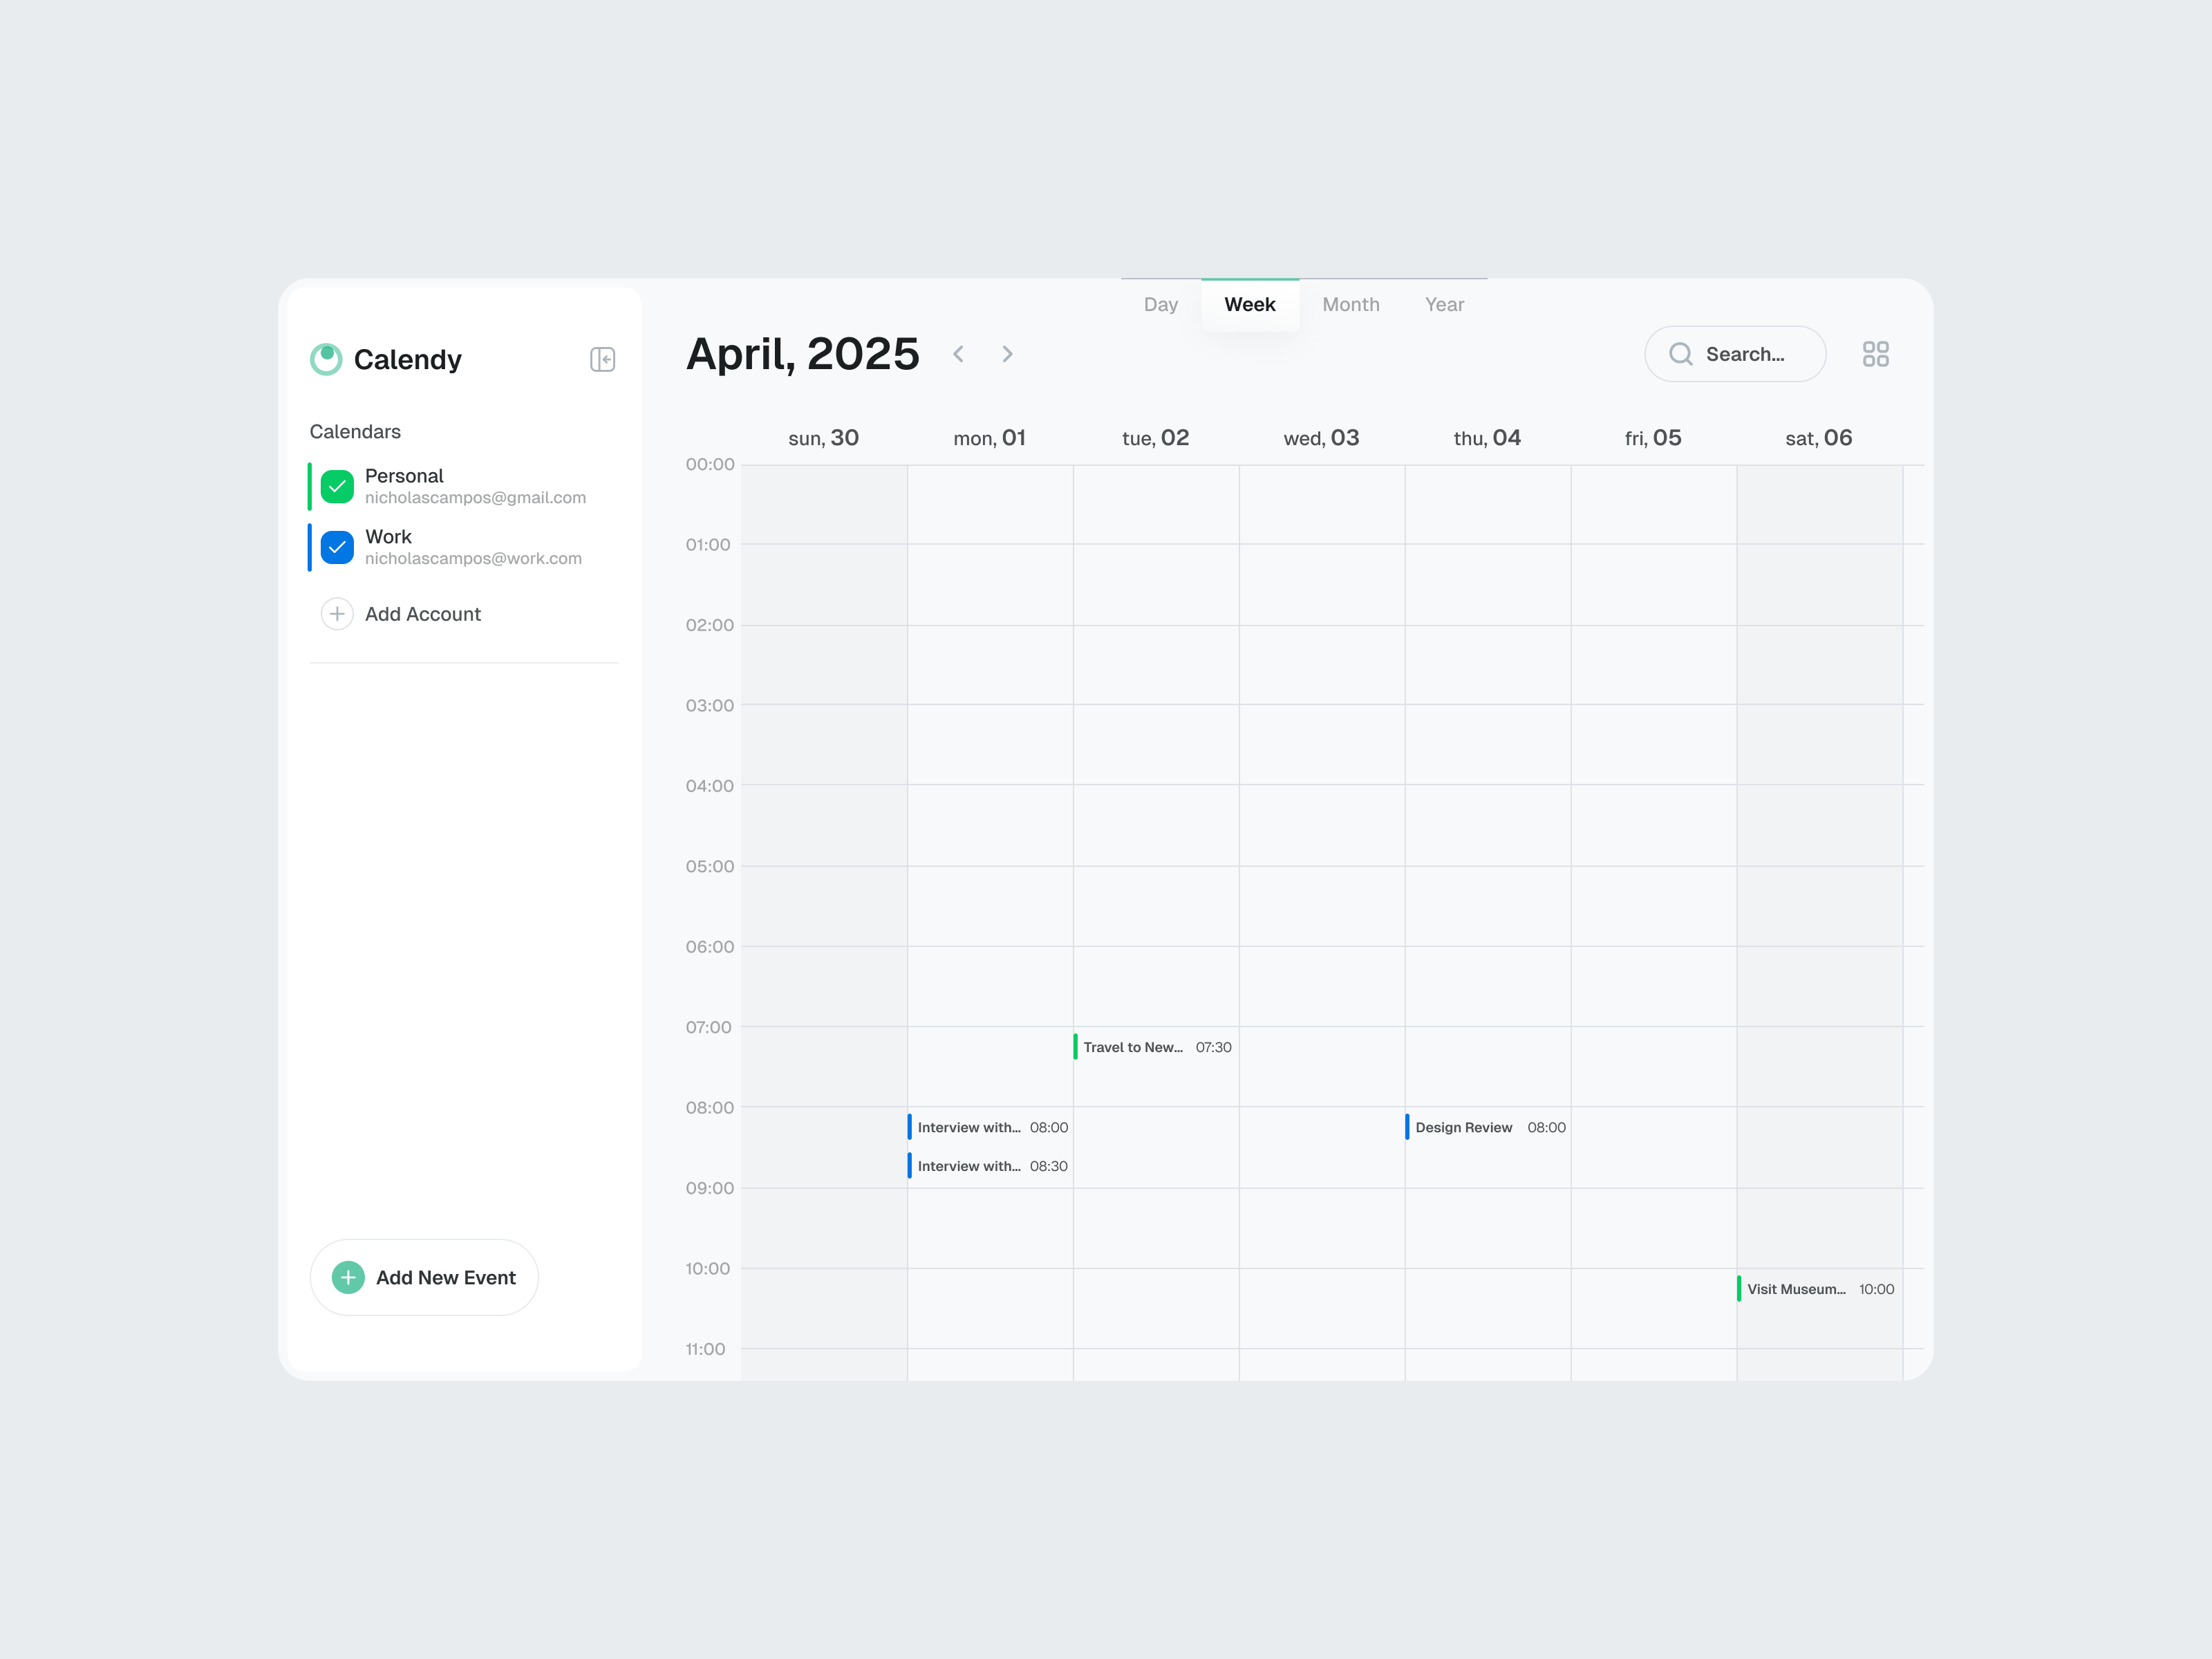Switch to the Day tab
Image resolution: width=2212 pixels, height=1659 pixels.
pyautogui.click(x=1160, y=304)
